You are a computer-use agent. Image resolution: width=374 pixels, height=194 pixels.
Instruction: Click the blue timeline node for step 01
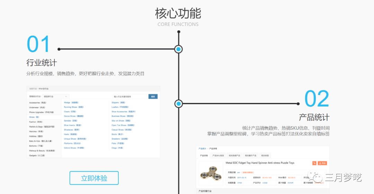(x=178, y=49)
